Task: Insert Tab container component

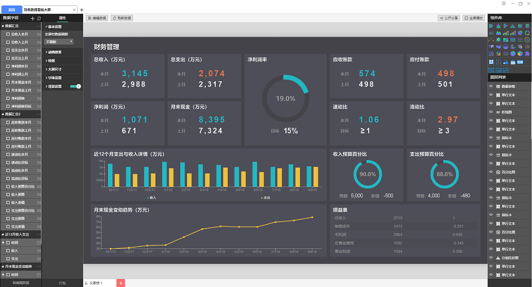Action: [498, 70]
